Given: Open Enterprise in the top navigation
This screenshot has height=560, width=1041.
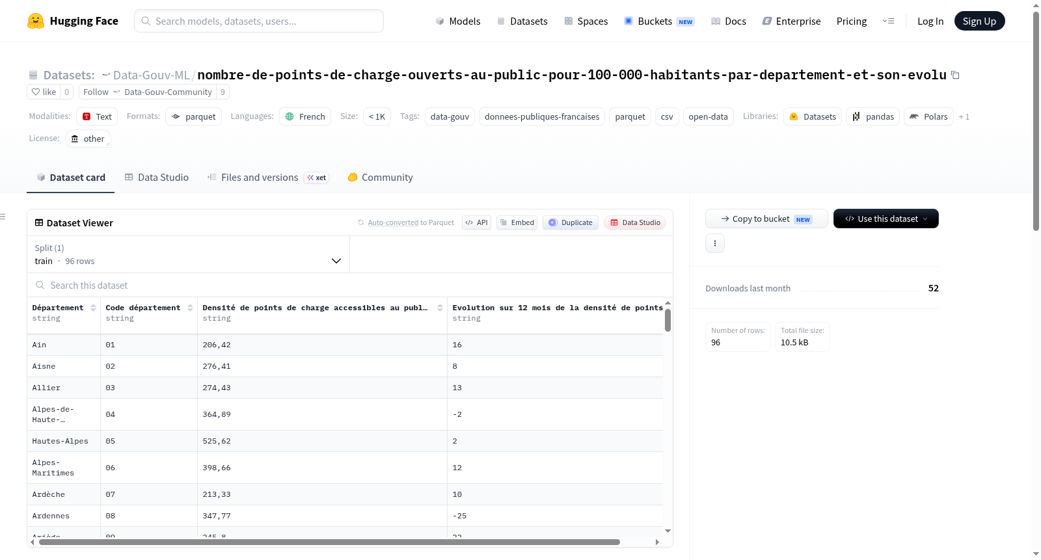Looking at the screenshot, I should [x=791, y=21].
